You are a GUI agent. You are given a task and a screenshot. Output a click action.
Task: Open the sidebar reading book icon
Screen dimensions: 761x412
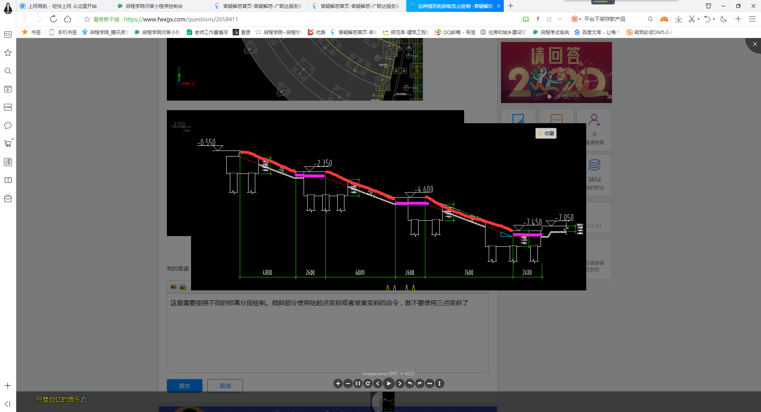pyautogui.click(x=8, y=180)
